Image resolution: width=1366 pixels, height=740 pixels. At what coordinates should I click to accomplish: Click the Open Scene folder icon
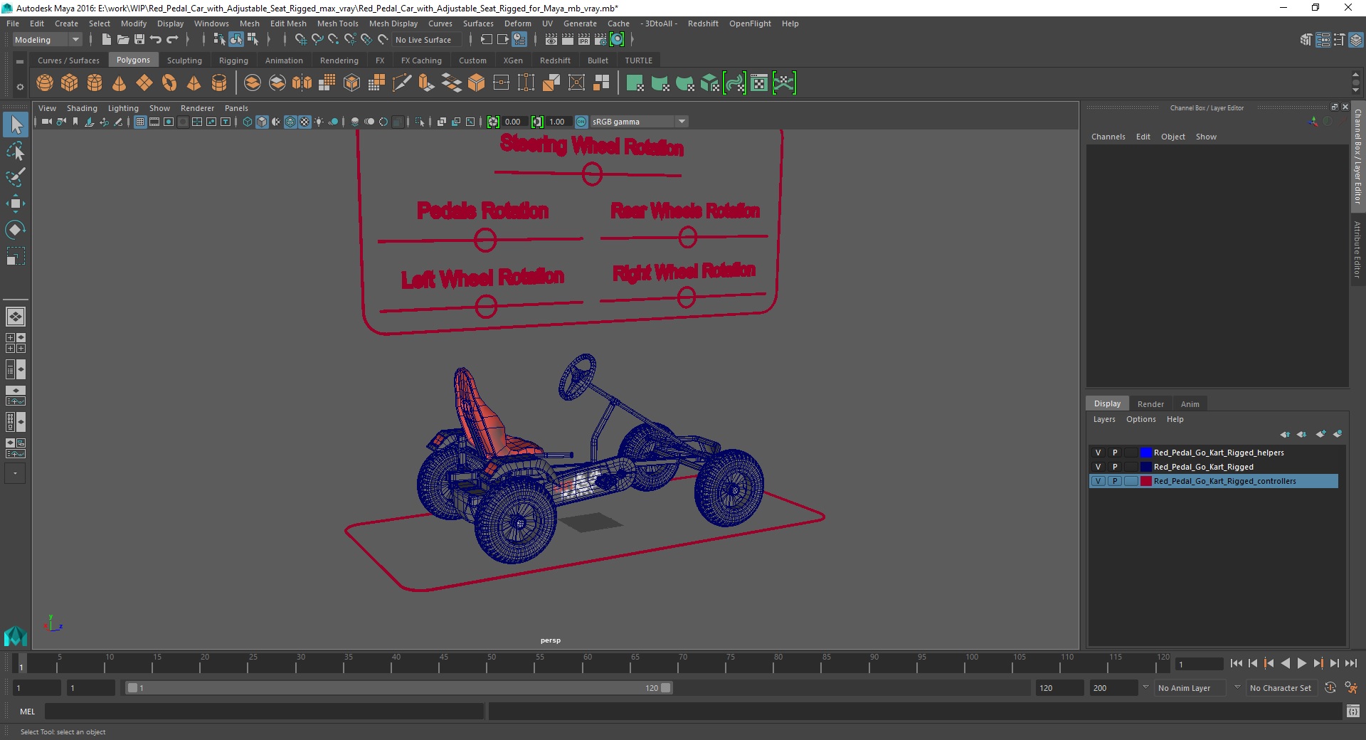(122, 40)
